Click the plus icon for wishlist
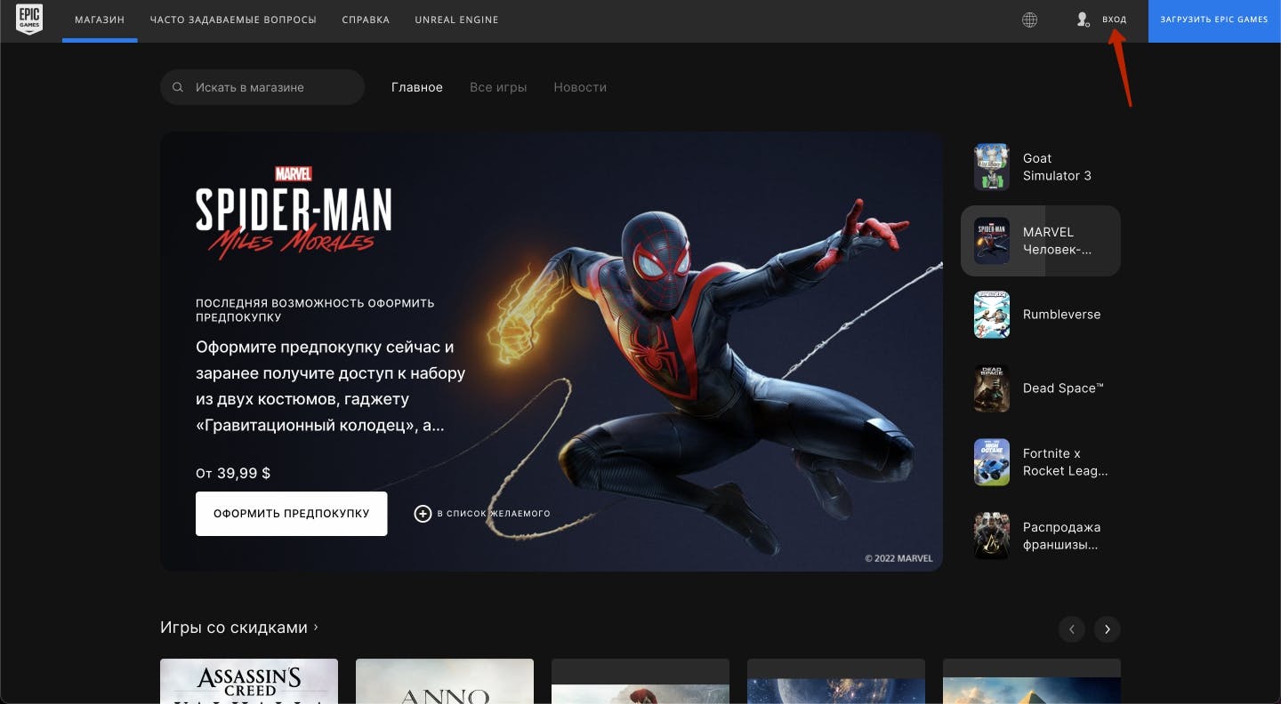Screen dimensions: 1281x704 (x=423, y=513)
